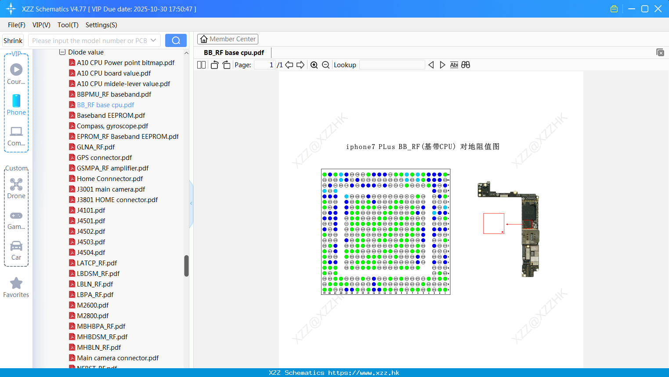Screen dimensions: 669x377
Task: Open J4501.pdf
Action: (91, 221)
